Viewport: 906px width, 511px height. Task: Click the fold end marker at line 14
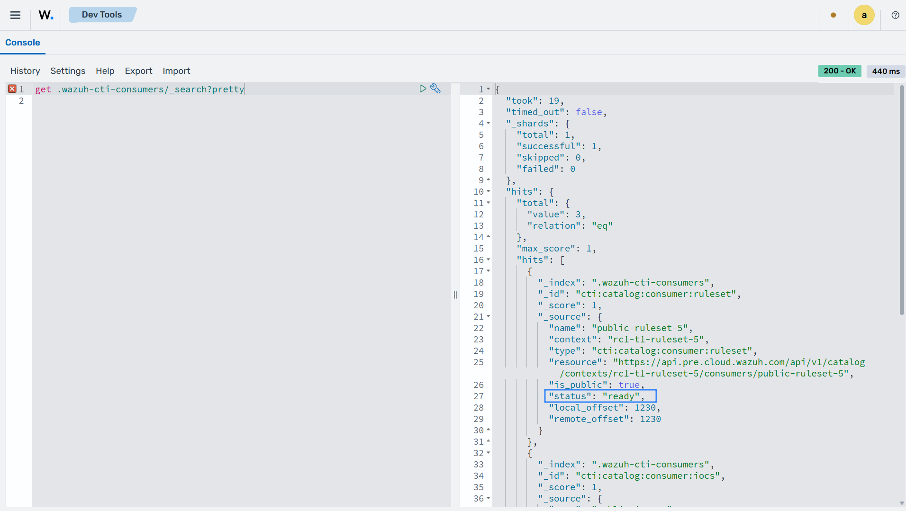point(488,237)
